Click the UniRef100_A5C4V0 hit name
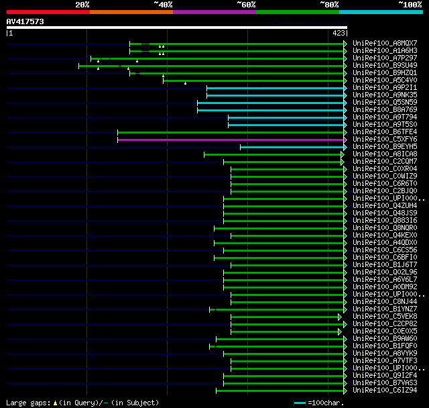 (385, 81)
